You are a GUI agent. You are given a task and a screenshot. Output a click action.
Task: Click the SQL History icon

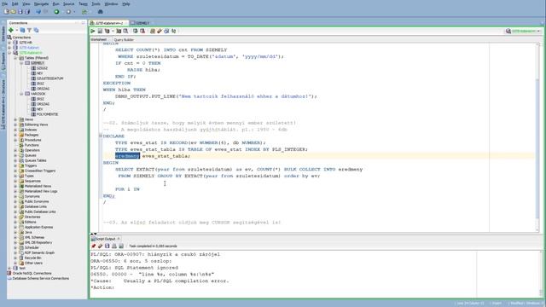point(166,32)
